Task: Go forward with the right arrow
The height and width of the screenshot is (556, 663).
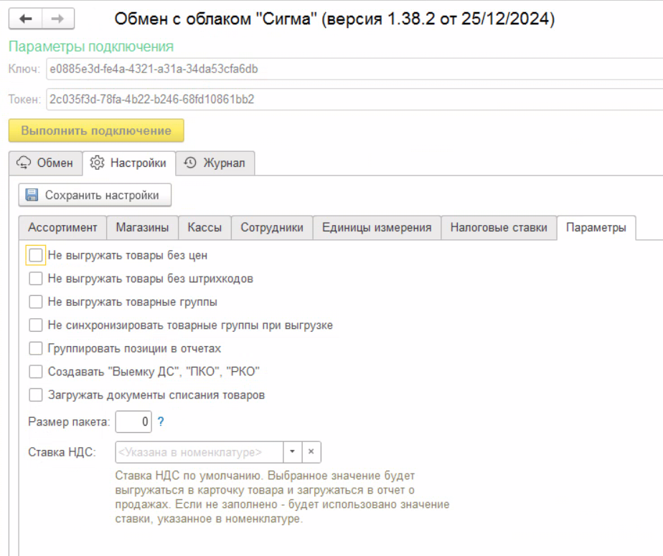Action: click(58, 19)
